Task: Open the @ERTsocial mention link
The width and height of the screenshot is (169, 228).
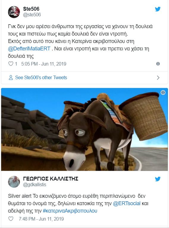Action: [x=127, y=203]
